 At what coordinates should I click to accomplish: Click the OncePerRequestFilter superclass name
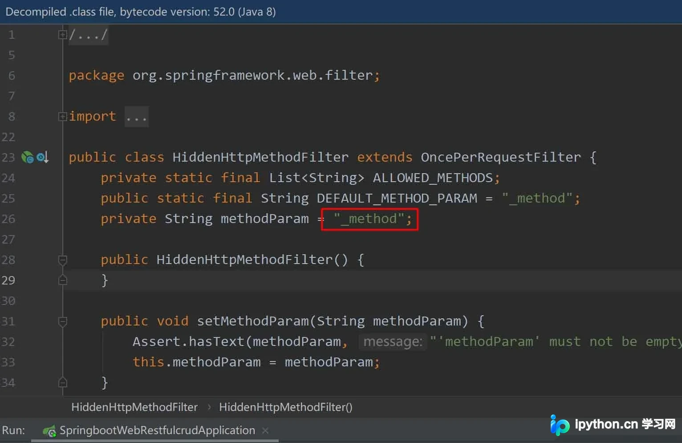(501, 157)
